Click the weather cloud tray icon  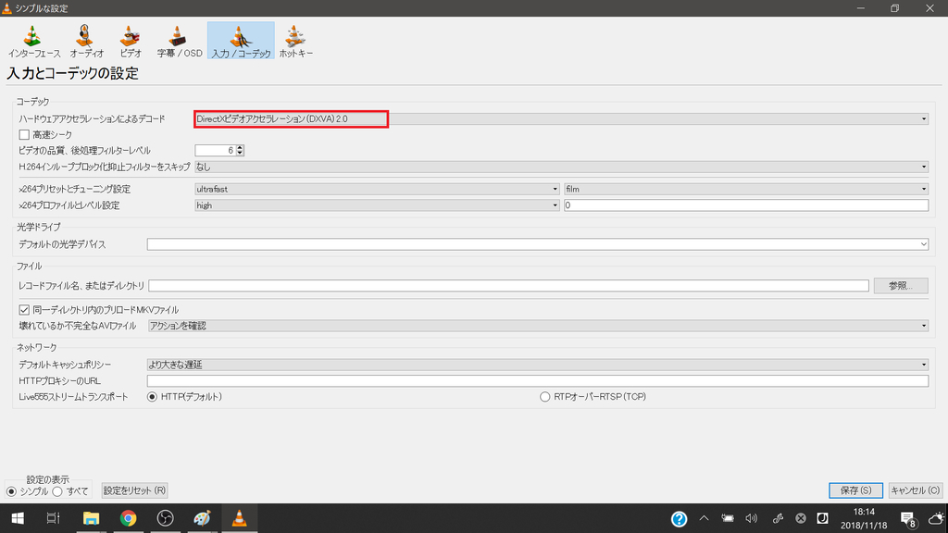(x=936, y=518)
